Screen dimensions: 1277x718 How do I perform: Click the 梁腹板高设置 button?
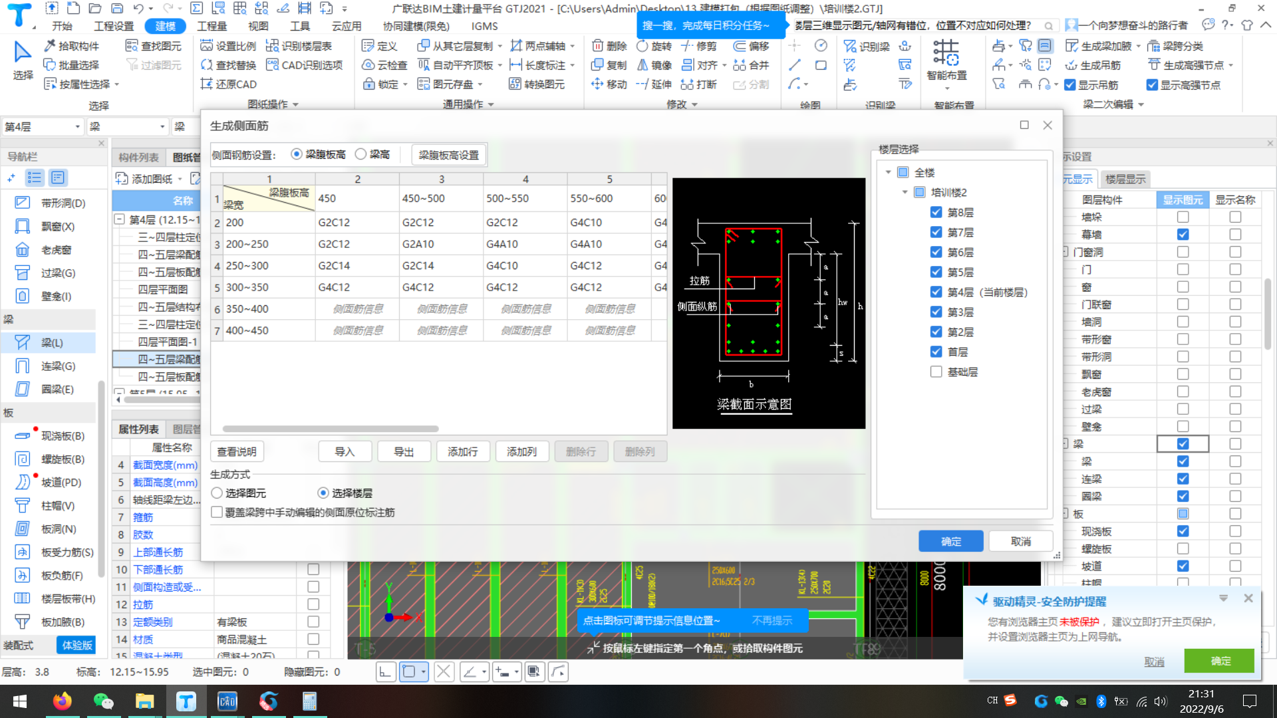(x=449, y=155)
